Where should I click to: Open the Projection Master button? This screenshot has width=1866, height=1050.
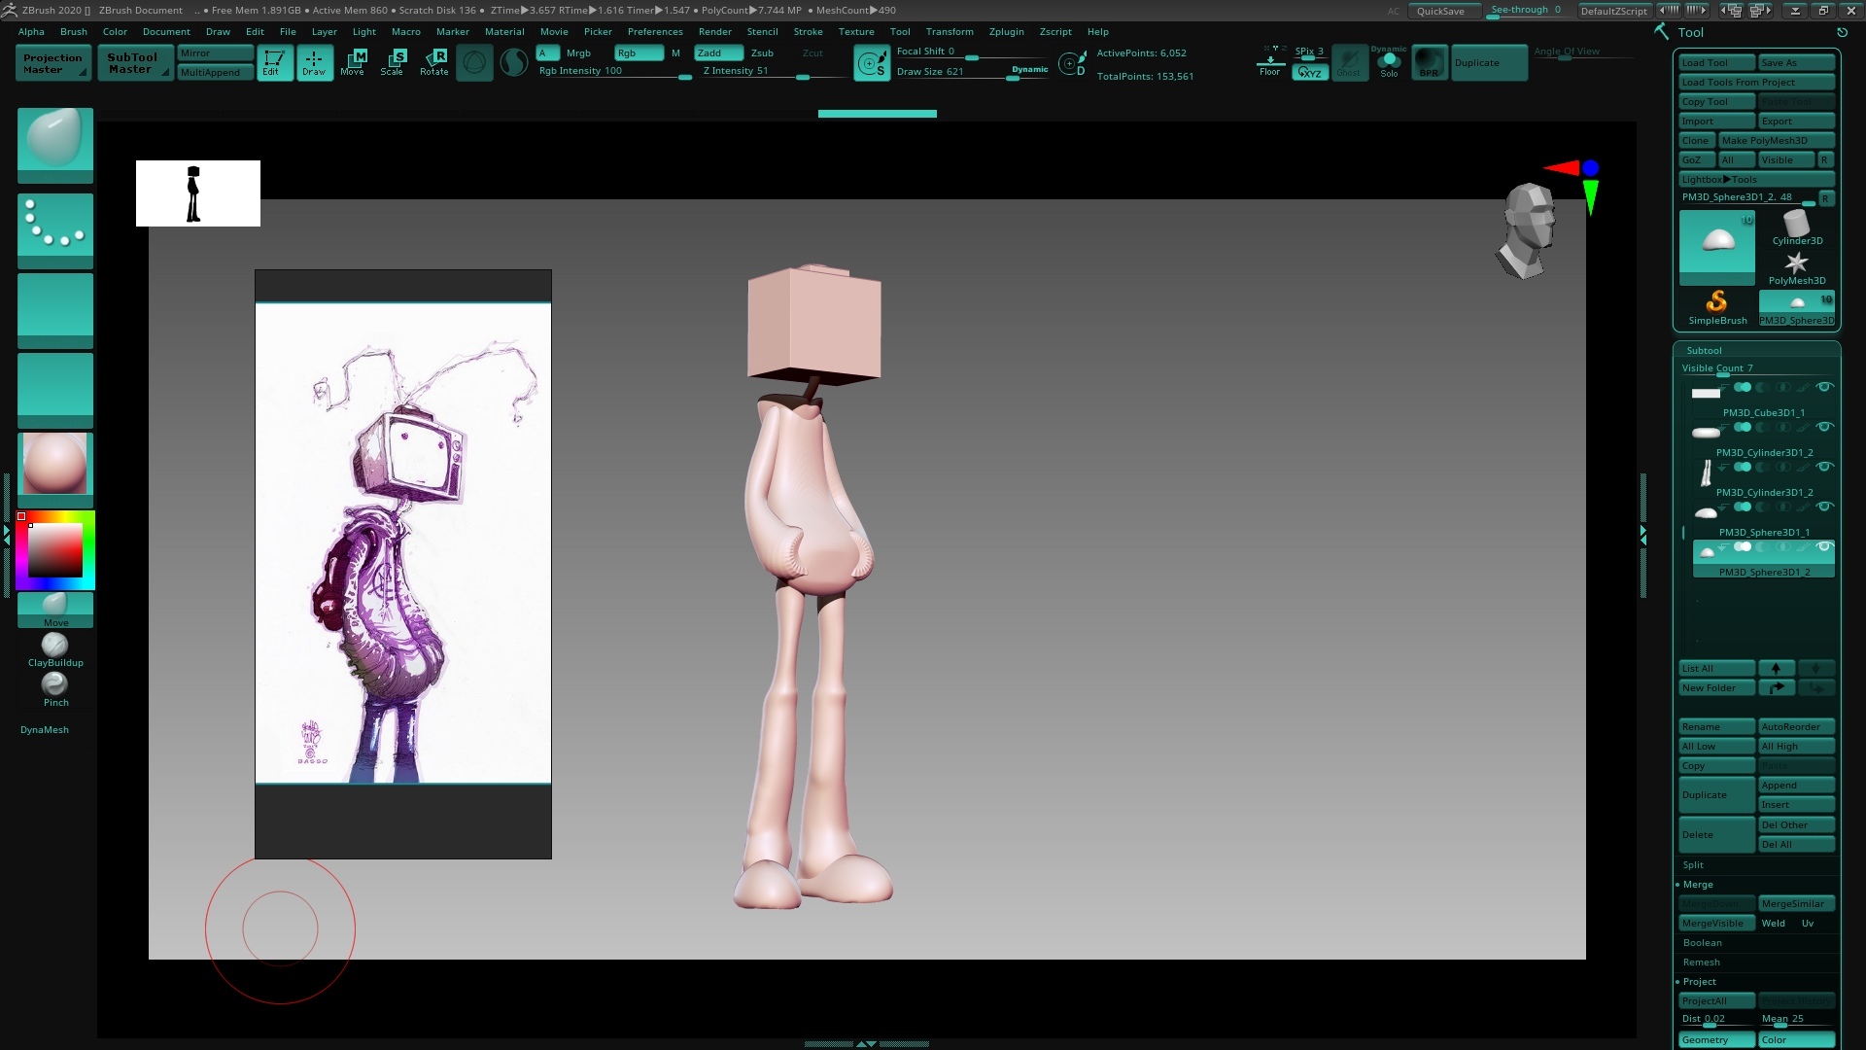(x=53, y=63)
